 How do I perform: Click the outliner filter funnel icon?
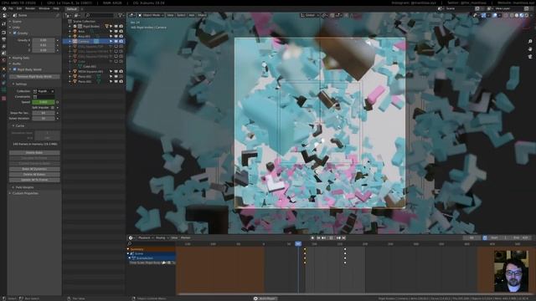click(120, 15)
